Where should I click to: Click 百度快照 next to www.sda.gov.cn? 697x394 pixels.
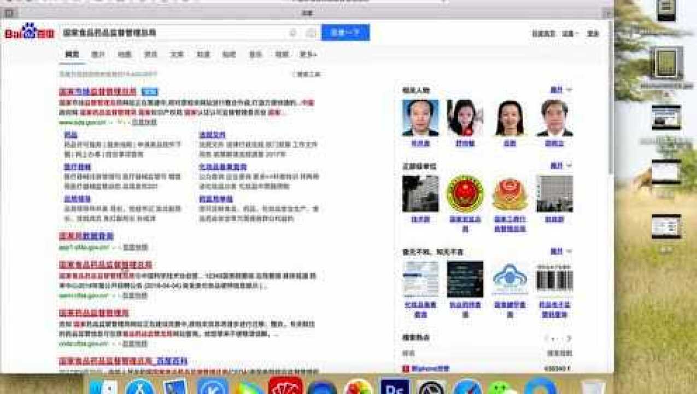[x=144, y=122]
